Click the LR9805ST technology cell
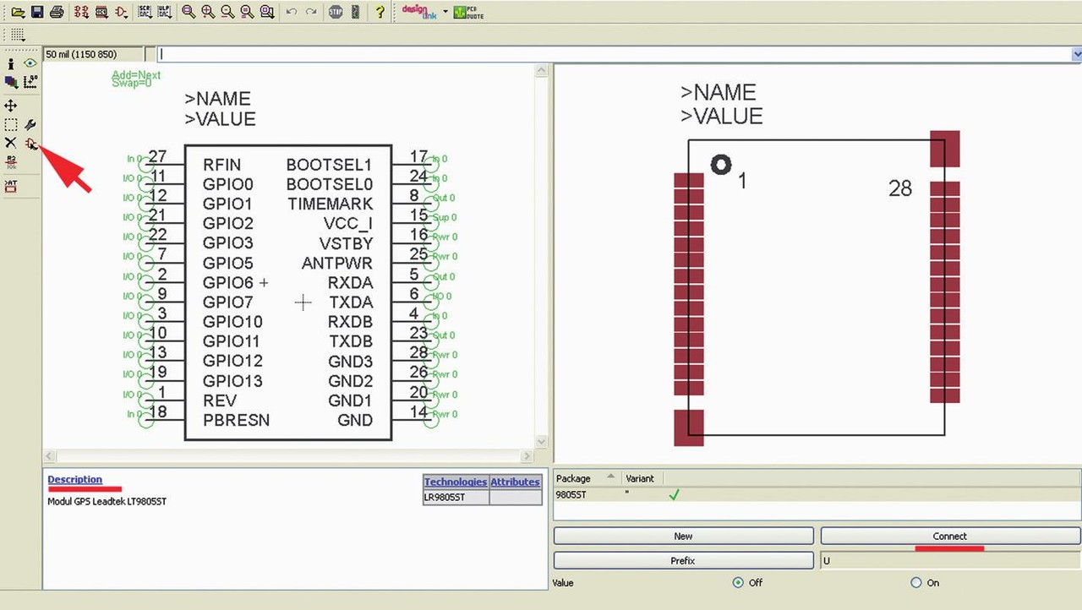 click(456, 498)
